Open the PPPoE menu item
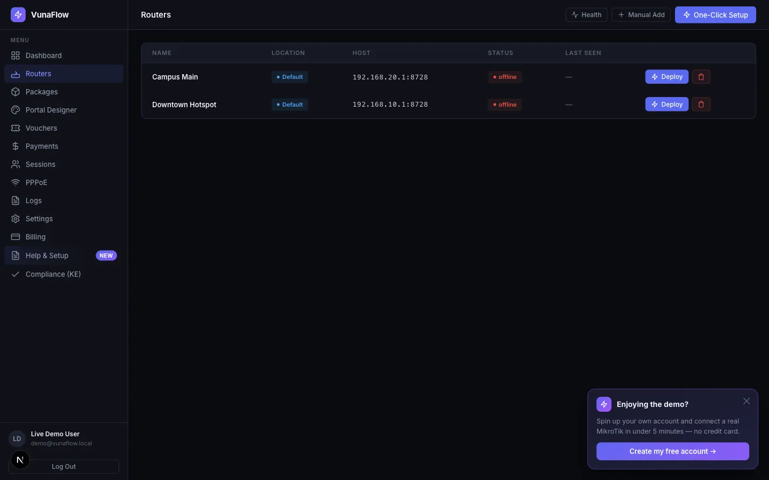The width and height of the screenshot is (769, 480). click(64, 182)
